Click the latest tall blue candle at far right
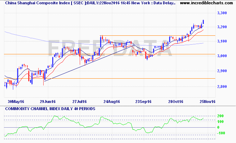The image size is (236, 143). (203, 22)
